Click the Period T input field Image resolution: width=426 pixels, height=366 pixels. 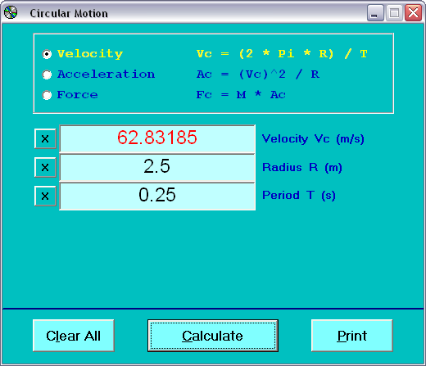click(157, 197)
